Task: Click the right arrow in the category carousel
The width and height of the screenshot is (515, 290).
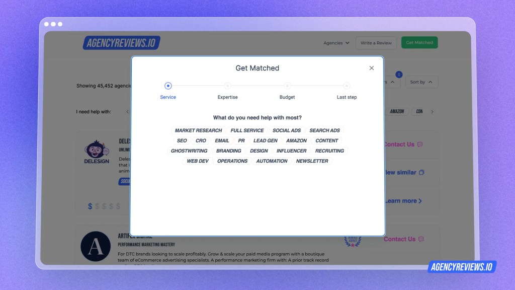Action: tap(432, 111)
